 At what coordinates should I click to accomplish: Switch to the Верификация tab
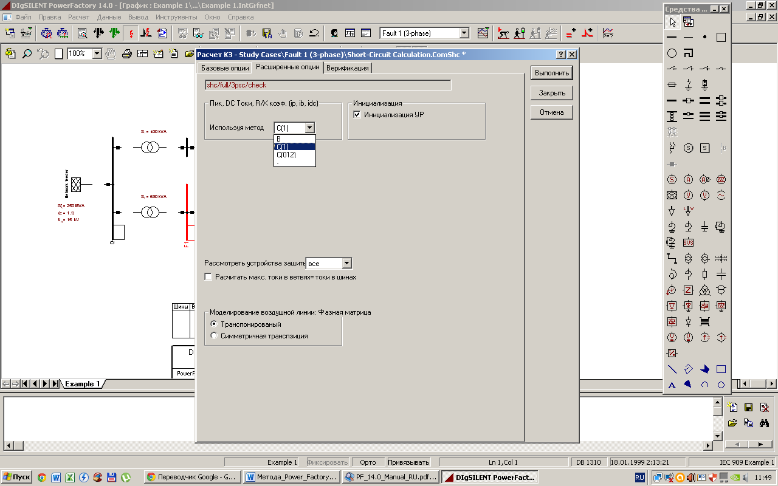point(348,68)
